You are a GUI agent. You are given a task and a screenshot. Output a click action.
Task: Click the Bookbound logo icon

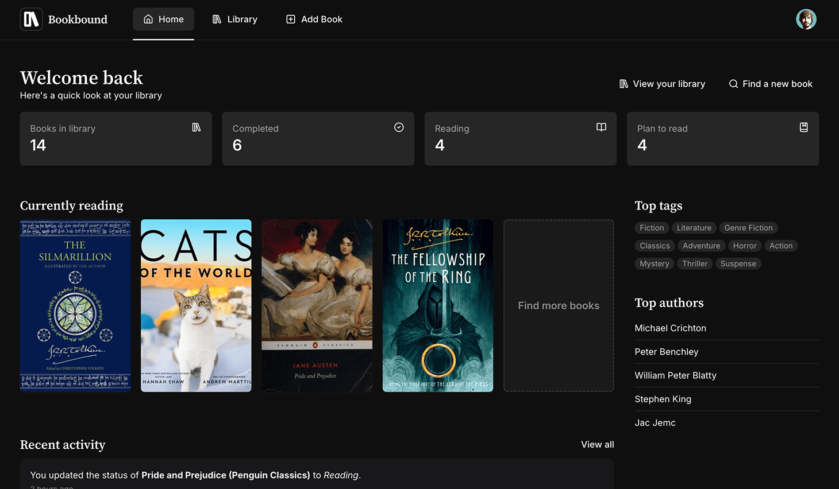click(31, 20)
